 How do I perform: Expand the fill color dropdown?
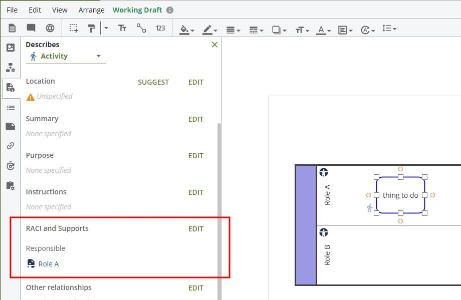click(x=193, y=30)
